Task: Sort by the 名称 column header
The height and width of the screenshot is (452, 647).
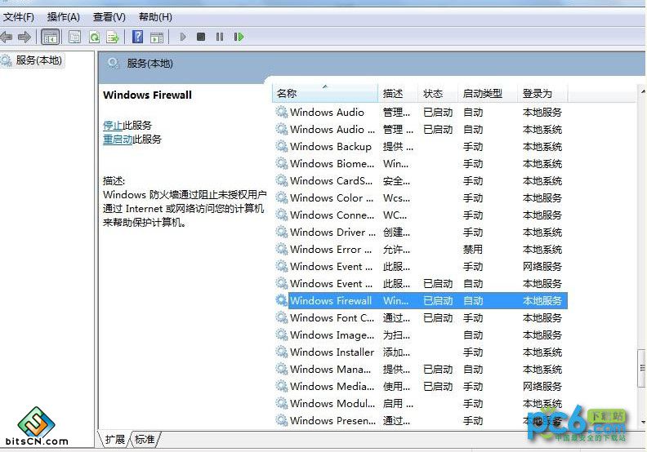Action: 325,94
